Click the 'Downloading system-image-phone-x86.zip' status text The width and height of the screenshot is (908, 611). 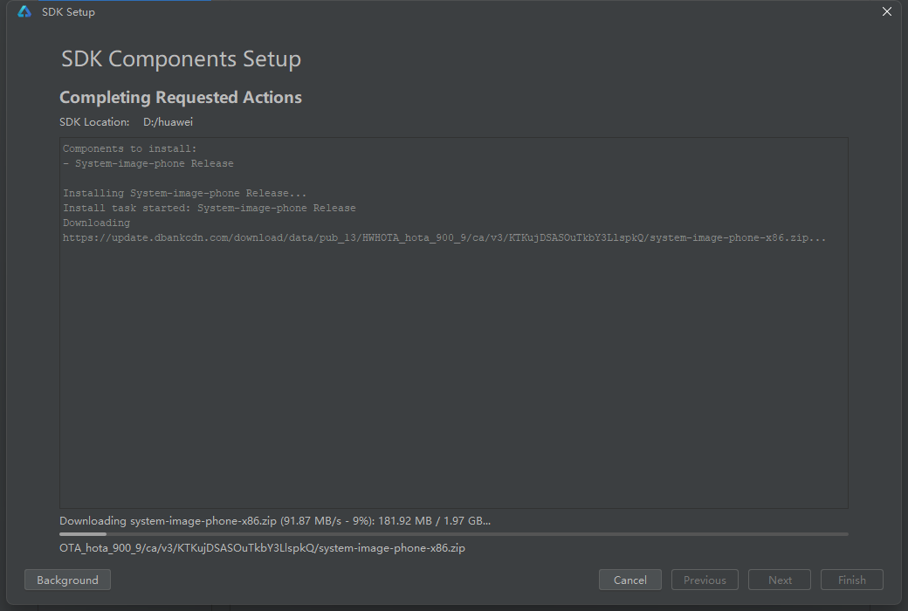point(275,520)
